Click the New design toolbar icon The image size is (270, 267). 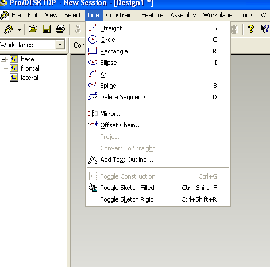[8, 29]
